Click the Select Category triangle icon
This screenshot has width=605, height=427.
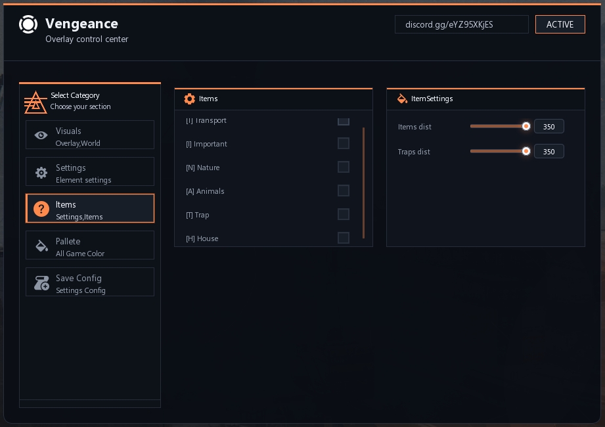click(x=35, y=101)
